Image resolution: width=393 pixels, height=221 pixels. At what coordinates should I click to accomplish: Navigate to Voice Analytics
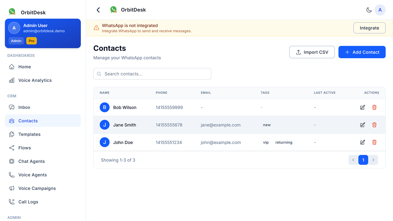coord(35,80)
